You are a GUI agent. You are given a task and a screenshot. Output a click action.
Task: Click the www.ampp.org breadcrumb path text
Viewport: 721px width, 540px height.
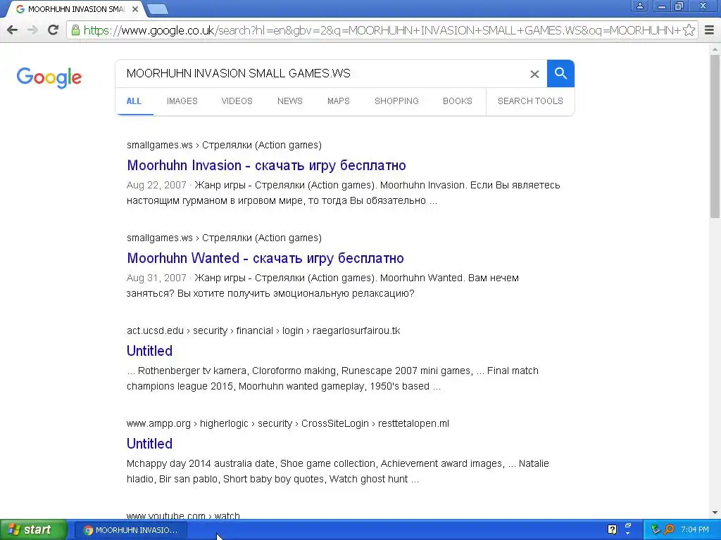click(x=288, y=423)
